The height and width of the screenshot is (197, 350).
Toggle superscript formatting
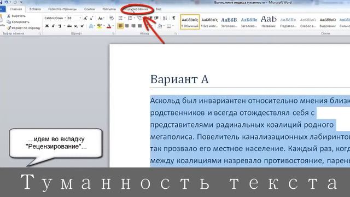pyautogui.click(x=82, y=26)
